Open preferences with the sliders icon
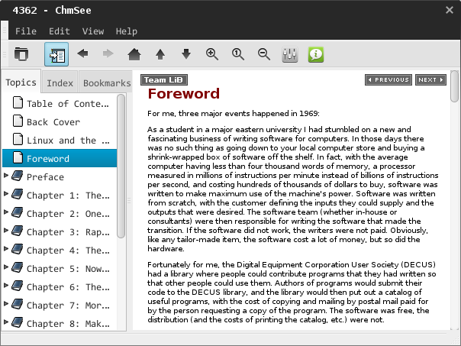 click(290, 54)
